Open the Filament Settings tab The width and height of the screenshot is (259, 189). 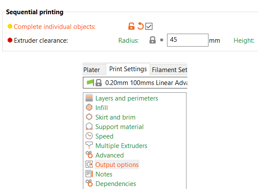click(x=169, y=69)
